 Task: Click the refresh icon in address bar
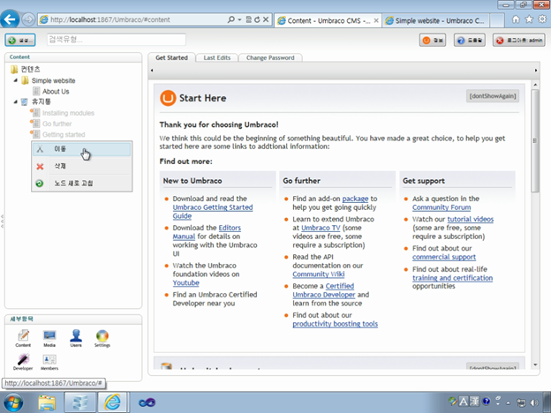coord(257,19)
